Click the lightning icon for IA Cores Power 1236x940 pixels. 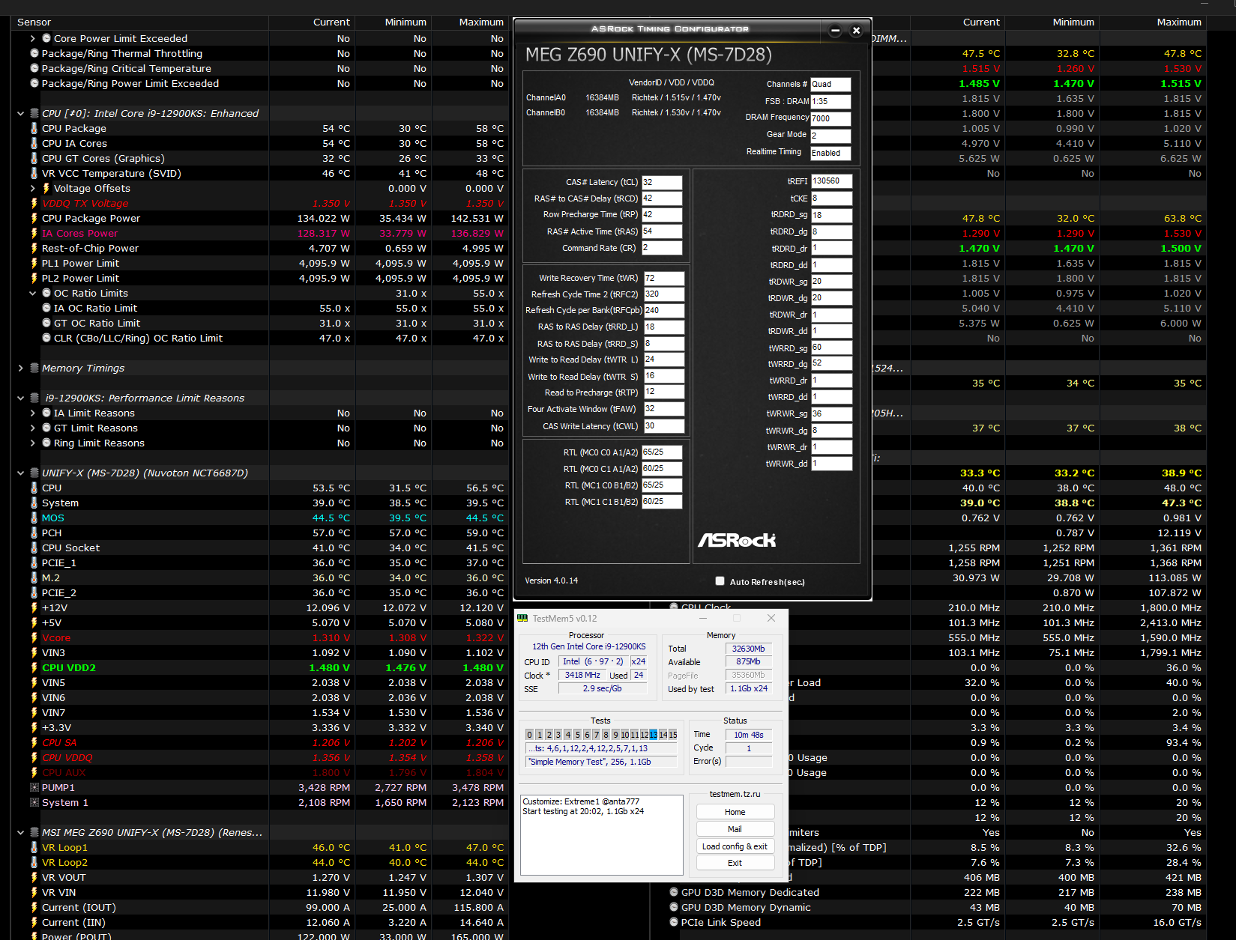[34, 233]
